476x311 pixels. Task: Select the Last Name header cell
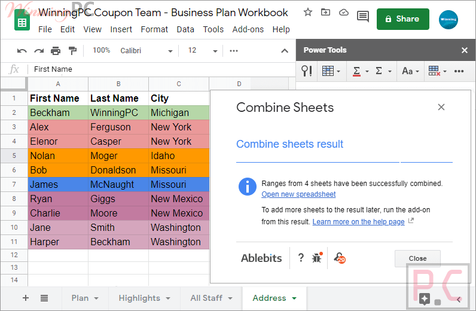pos(118,99)
